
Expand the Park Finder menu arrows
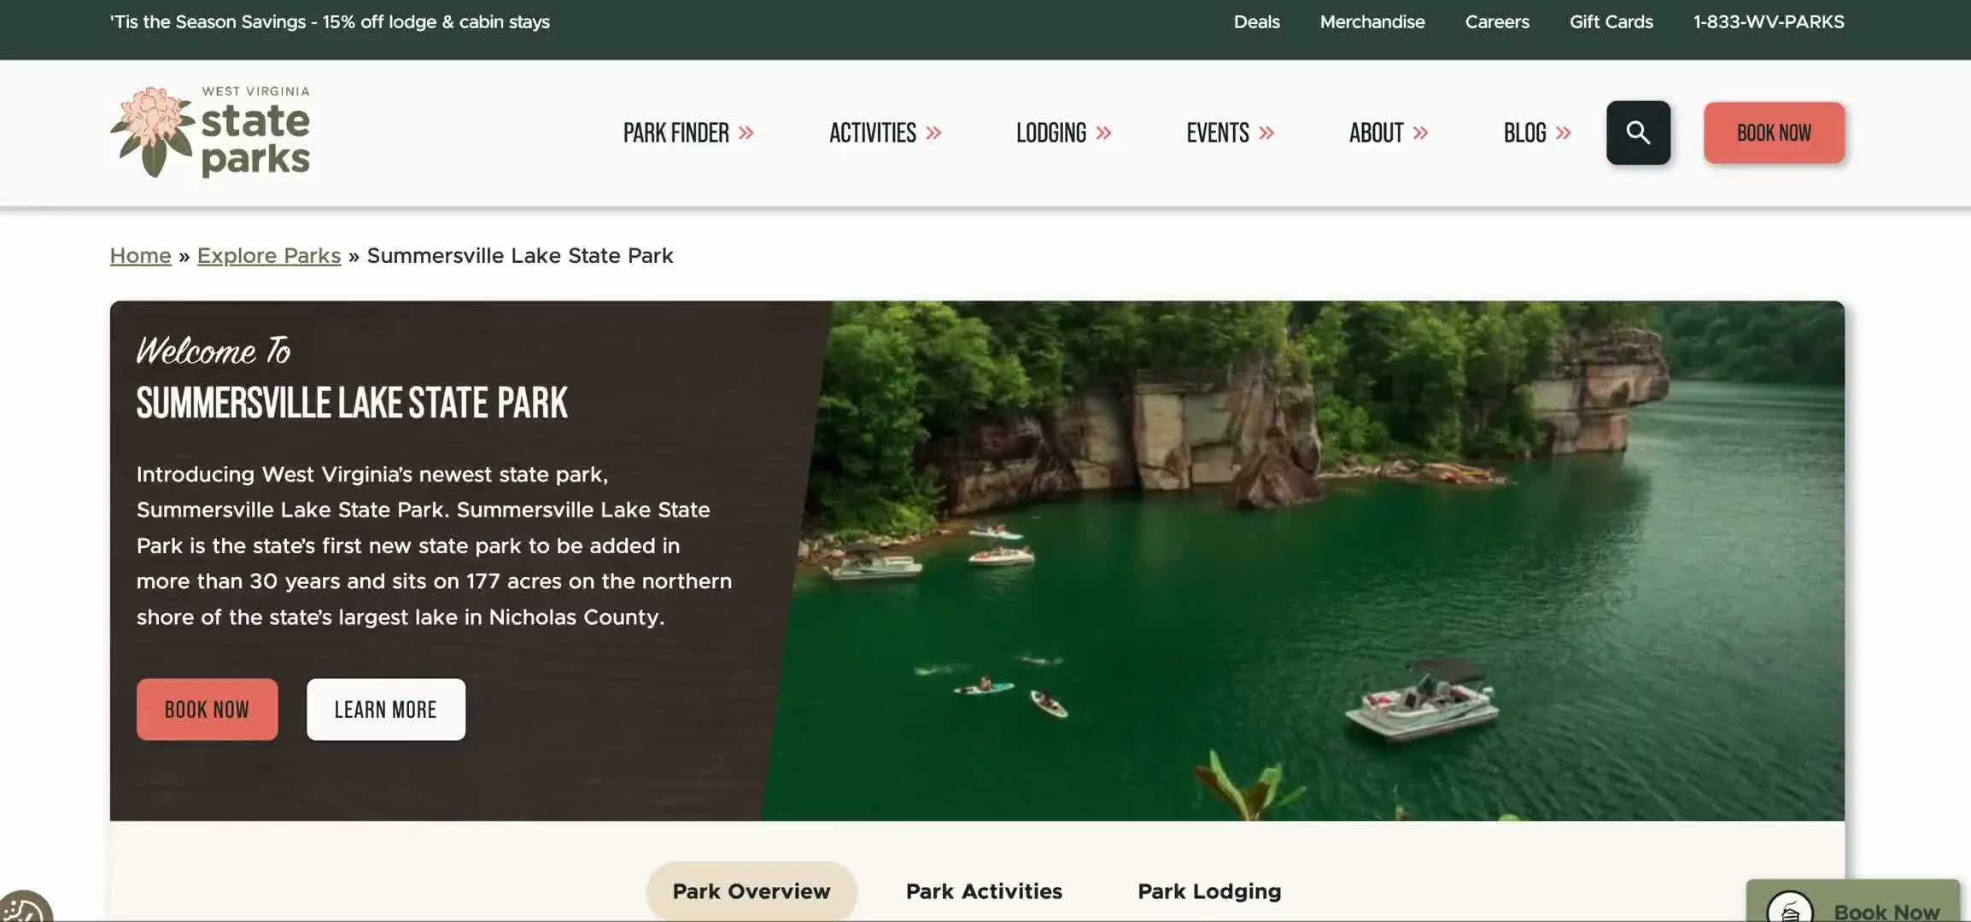coord(746,133)
